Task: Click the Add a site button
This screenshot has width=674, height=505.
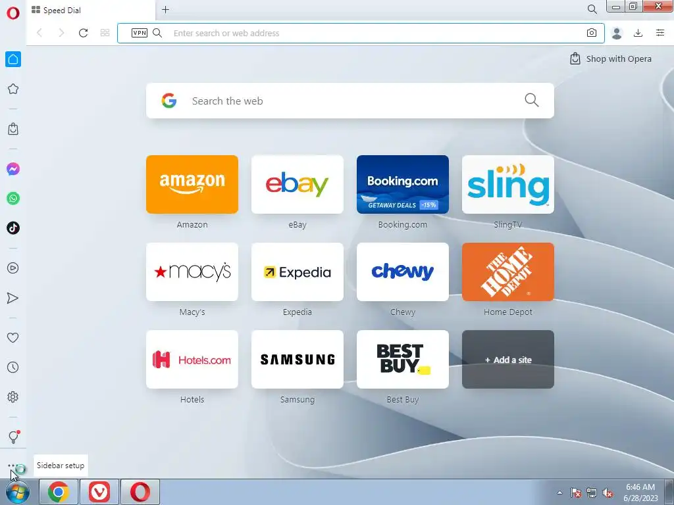Action: coord(508,360)
